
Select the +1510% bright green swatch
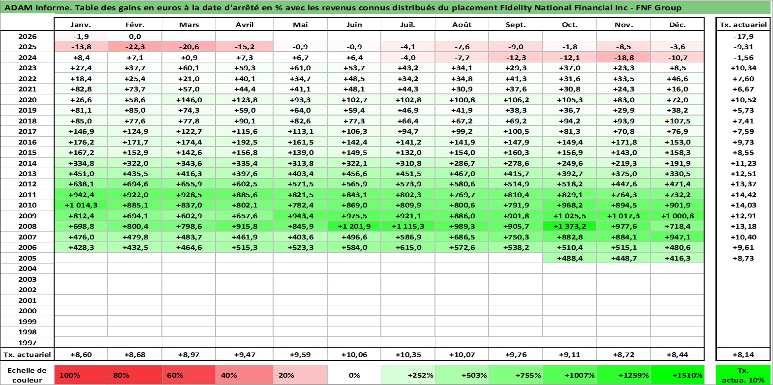click(x=678, y=375)
